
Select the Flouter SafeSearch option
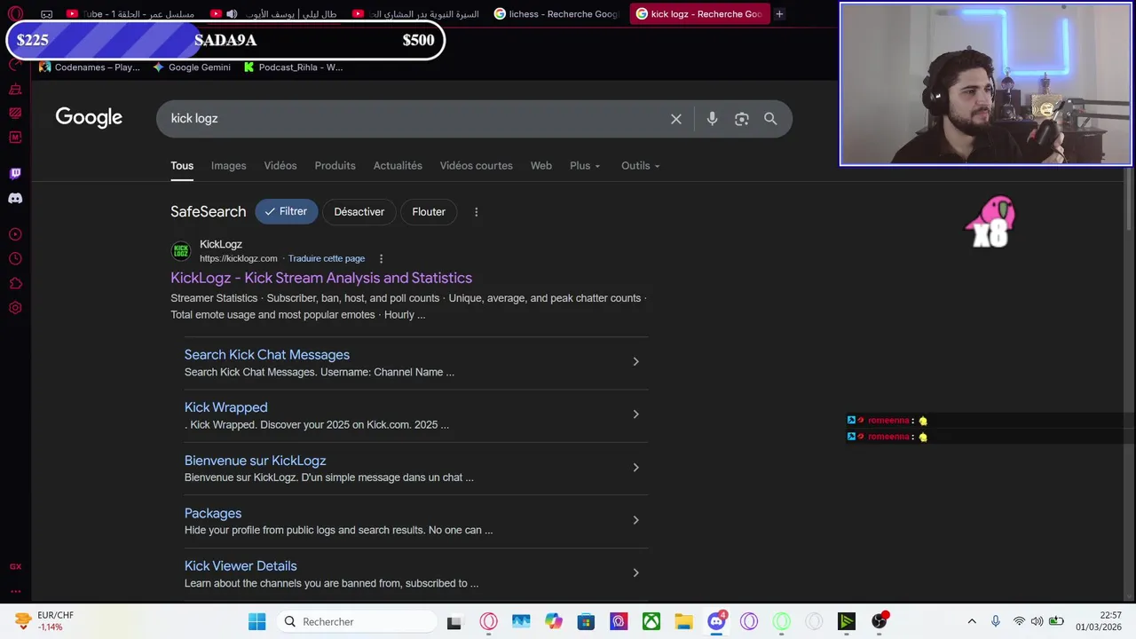click(429, 212)
